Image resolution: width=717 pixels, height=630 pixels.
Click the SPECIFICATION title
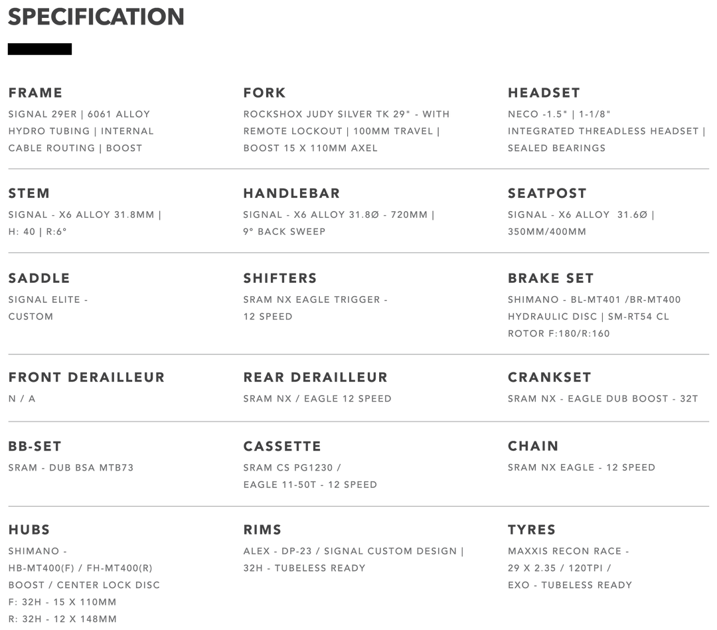[96, 17]
